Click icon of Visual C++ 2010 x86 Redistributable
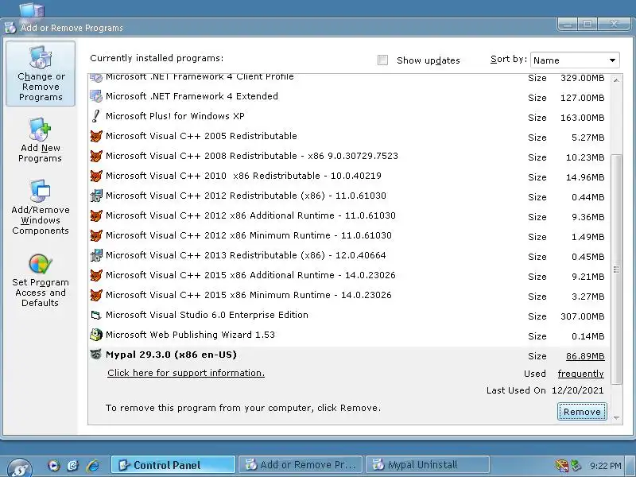Image resolution: width=636 pixels, height=477 pixels. click(96, 176)
